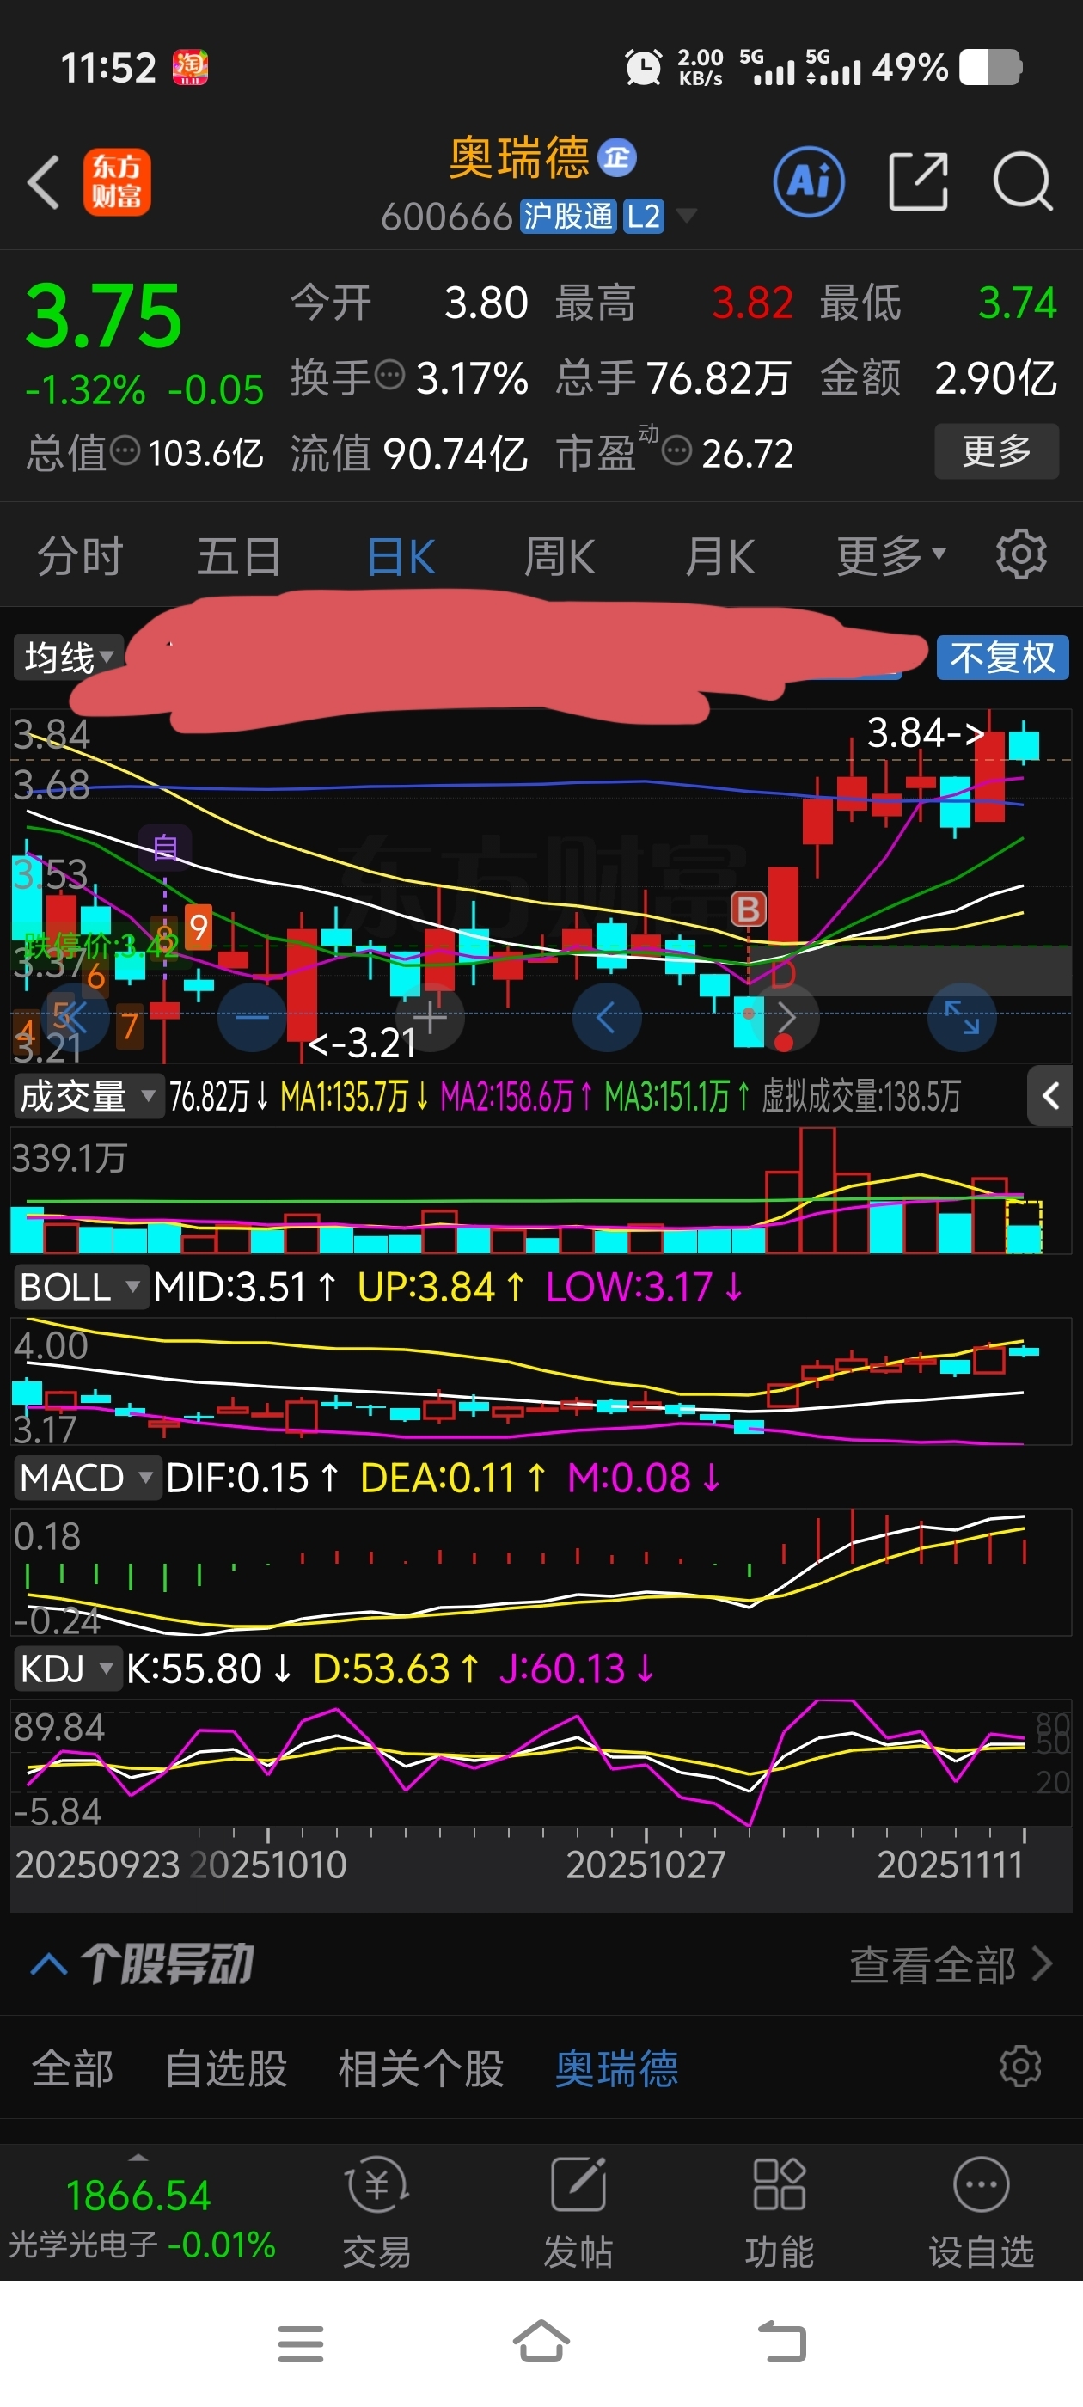This screenshot has width=1083, height=2407.
Task: Open the 交易 trade icon
Action: click(376, 2211)
